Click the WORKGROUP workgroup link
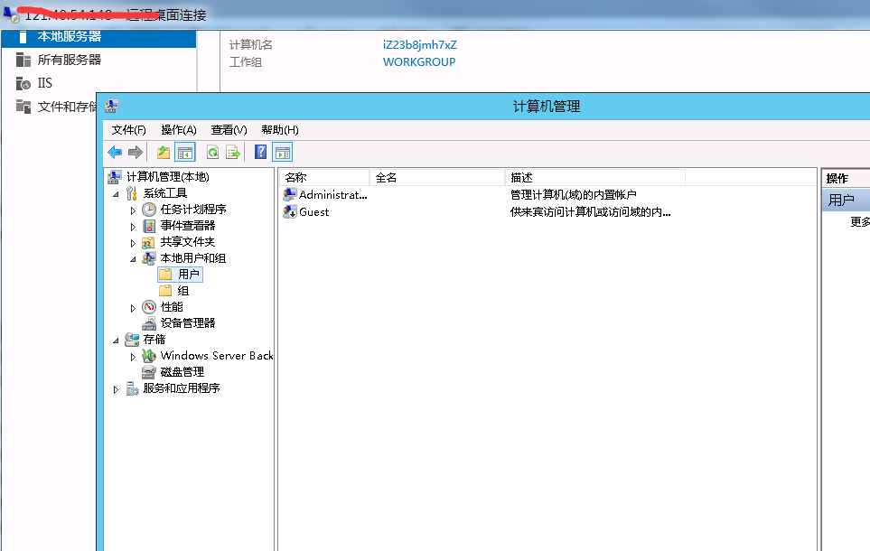 [x=419, y=62]
